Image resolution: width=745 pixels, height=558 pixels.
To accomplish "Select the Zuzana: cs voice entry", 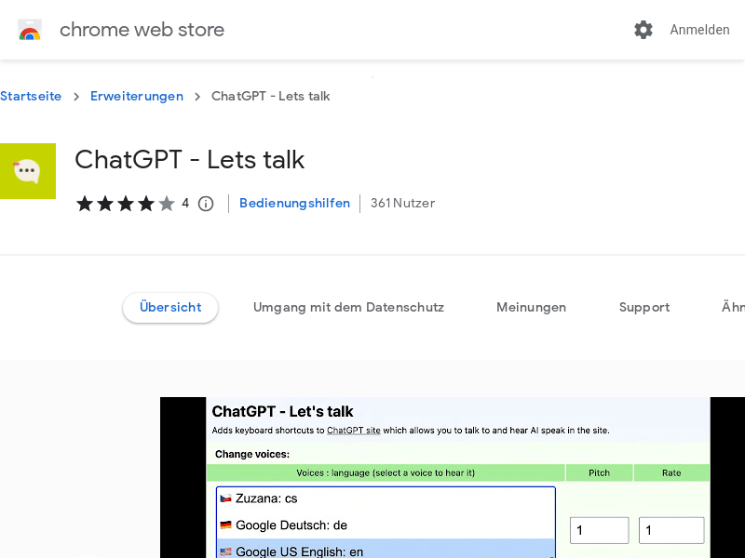I will [x=386, y=498].
